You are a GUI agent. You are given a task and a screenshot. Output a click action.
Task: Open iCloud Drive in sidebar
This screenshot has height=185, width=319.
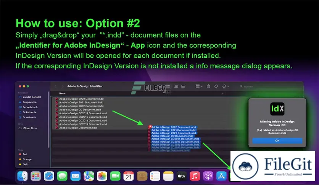(x=28, y=128)
